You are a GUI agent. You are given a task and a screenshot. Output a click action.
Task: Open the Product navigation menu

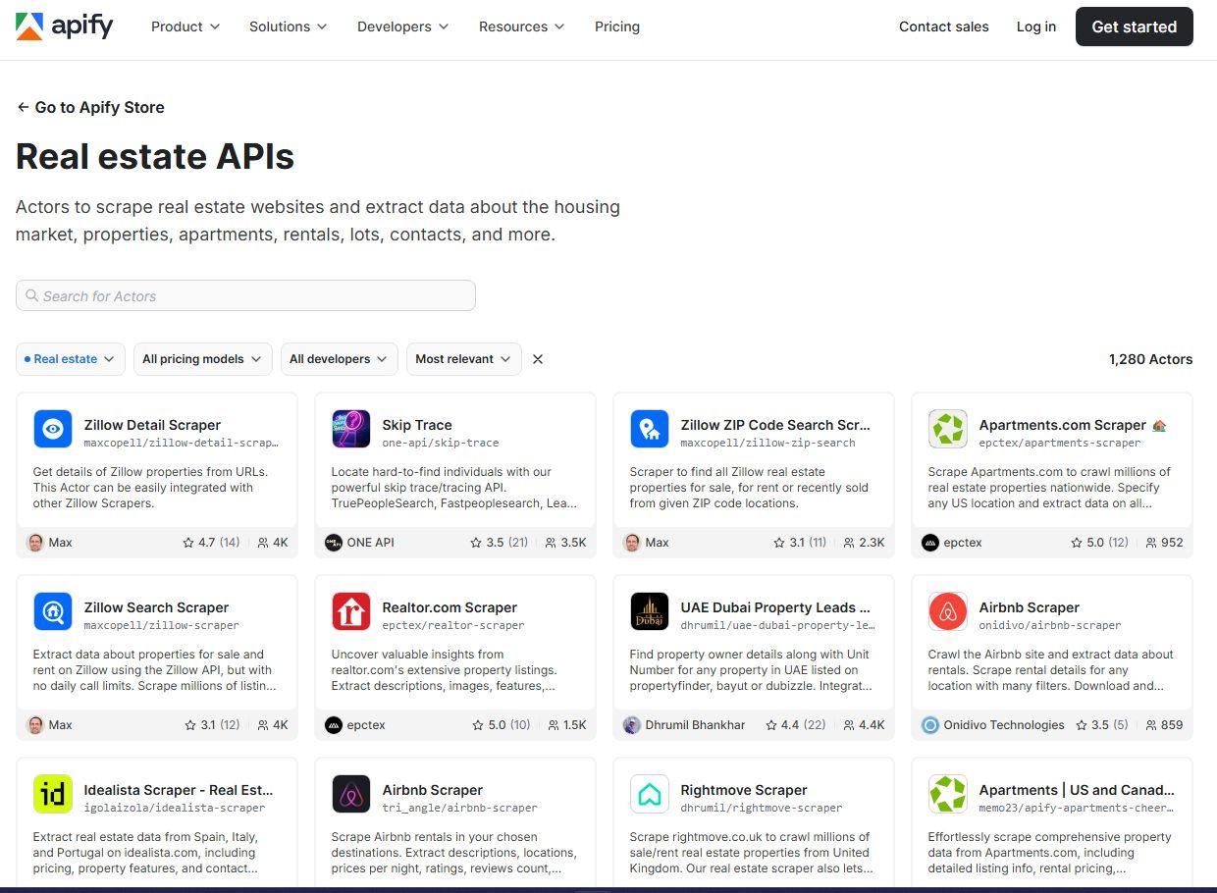185,26
